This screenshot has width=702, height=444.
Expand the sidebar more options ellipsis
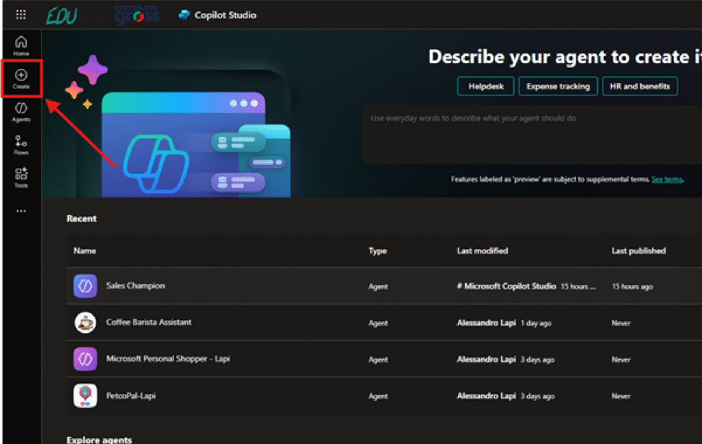[x=21, y=211]
